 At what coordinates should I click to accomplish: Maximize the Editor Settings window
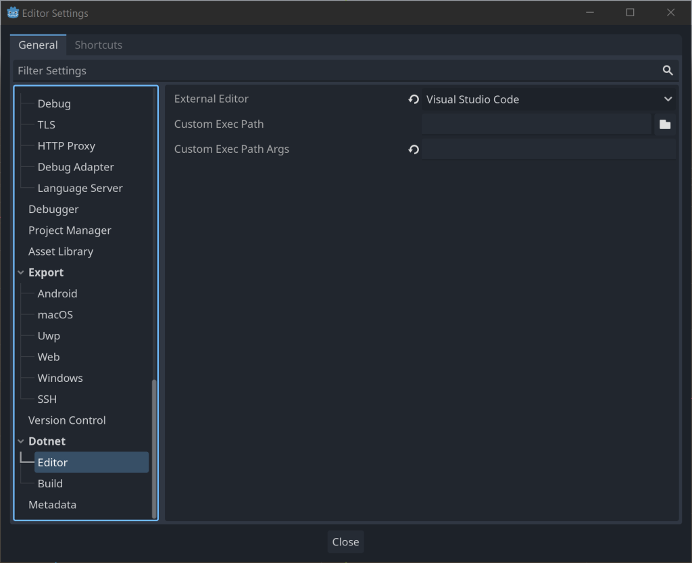pyautogui.click(x=630, y=13)
